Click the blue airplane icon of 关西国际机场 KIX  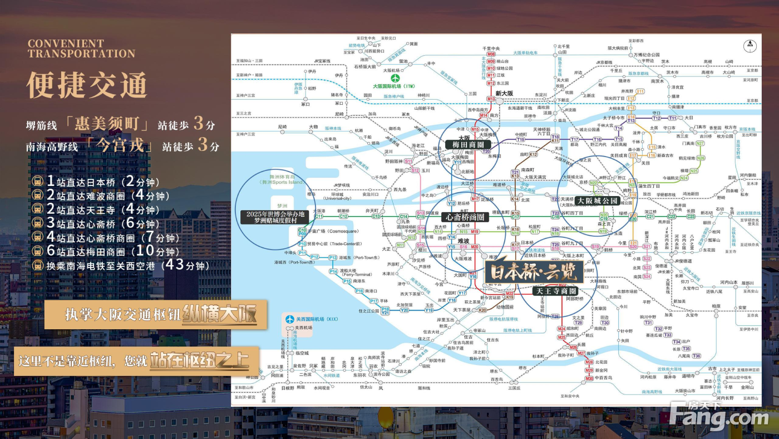289,319
